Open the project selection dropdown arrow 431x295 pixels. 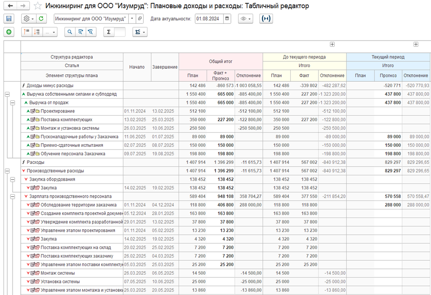pyautogui.click(x=132, y=19)
